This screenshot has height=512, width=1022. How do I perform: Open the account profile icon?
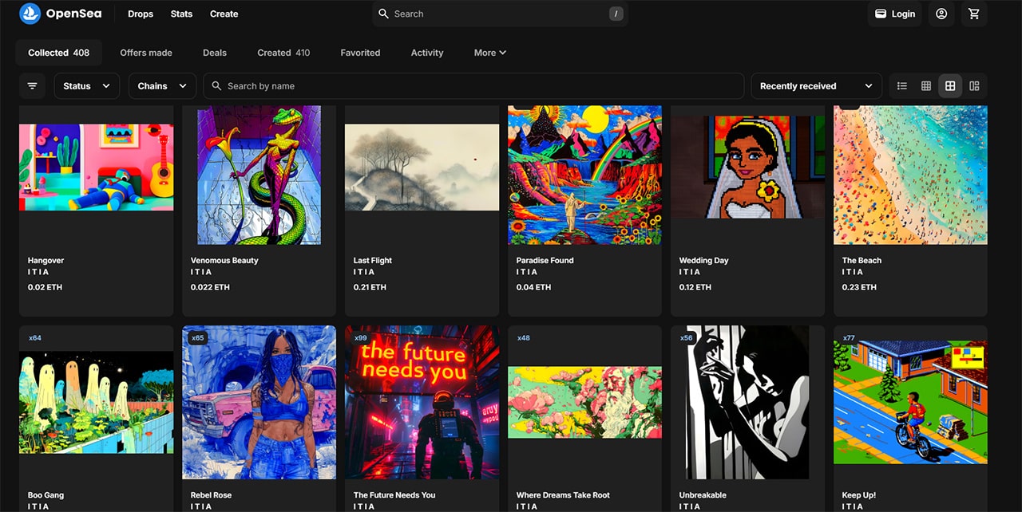click(x=941, y=14)
